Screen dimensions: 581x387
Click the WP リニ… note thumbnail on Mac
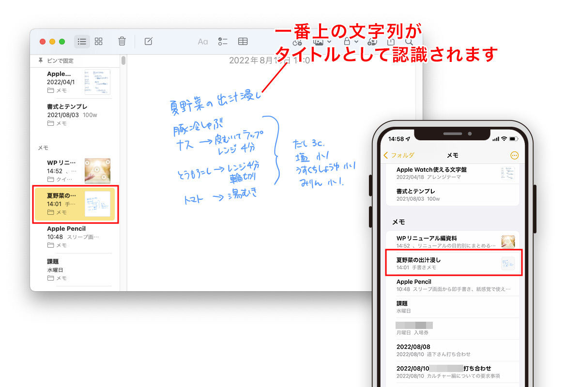pos(97,171)
